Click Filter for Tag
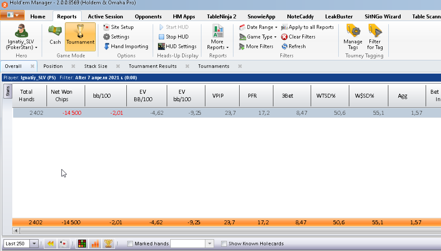 point(375,37)
